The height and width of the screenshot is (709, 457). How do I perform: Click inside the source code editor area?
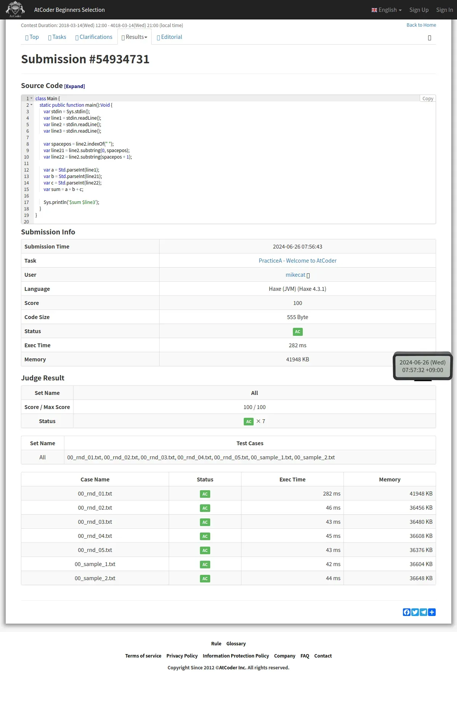click(x=228, y=159)
